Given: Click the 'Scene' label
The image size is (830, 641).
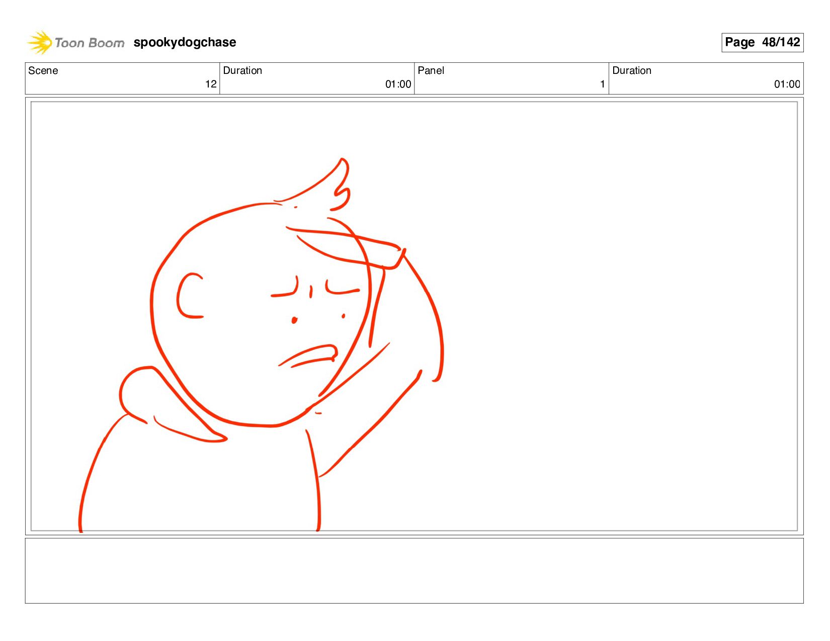Looking at the screenshot, I should [43, 70].
